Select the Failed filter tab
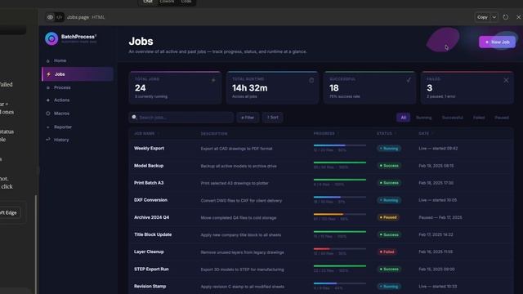This screenshot has width=523, height=294. click(479, 118)
